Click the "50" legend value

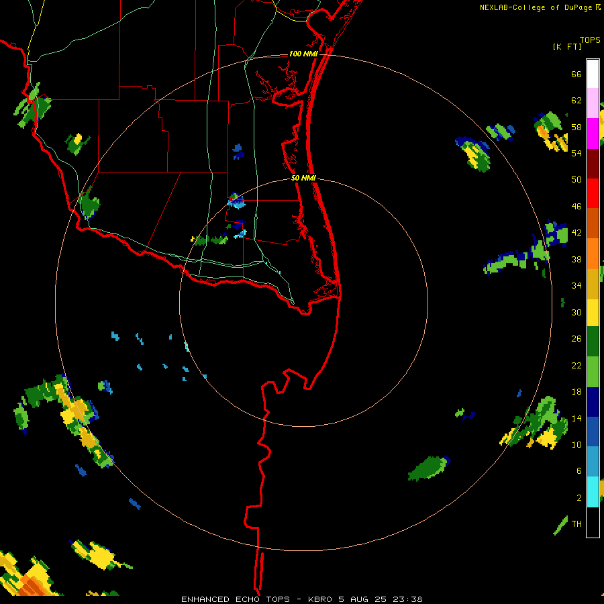[x=576, y=180]
